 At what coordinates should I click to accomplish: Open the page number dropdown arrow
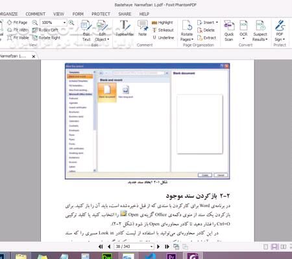(152, 247)
